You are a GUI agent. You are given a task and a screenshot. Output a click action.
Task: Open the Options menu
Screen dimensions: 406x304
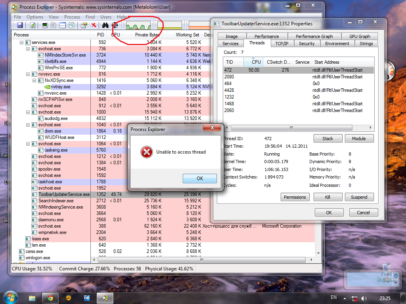tap(35, 17)
